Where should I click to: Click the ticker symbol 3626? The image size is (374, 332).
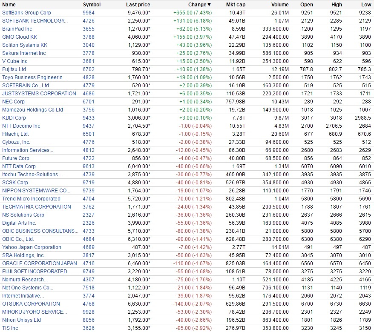pyautogui.click(x=89, y=329)
